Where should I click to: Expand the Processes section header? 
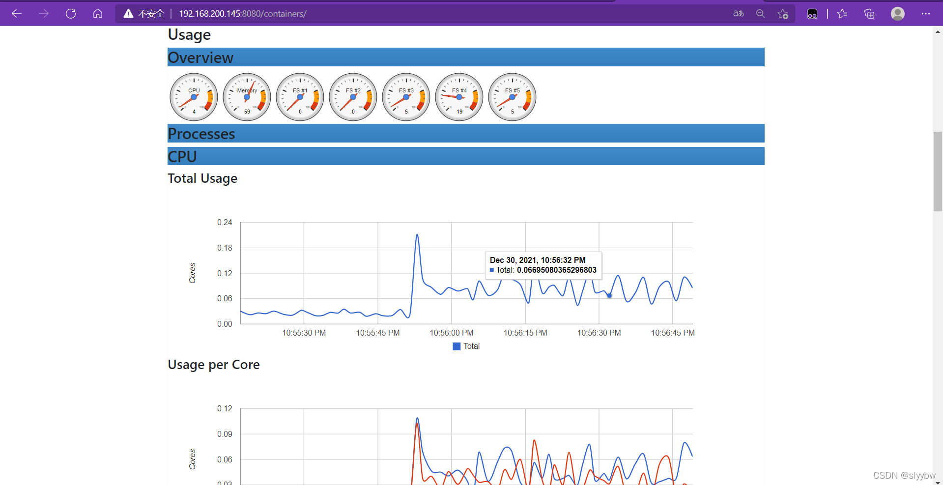(x=466, y=133)
